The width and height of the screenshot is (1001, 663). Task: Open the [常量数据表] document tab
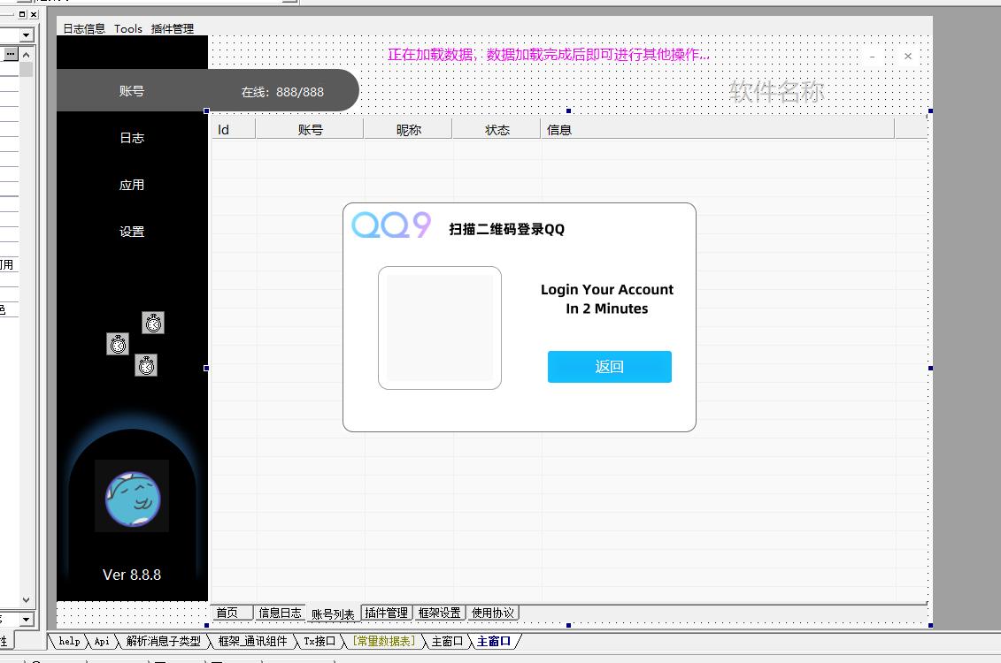(384, 641)
